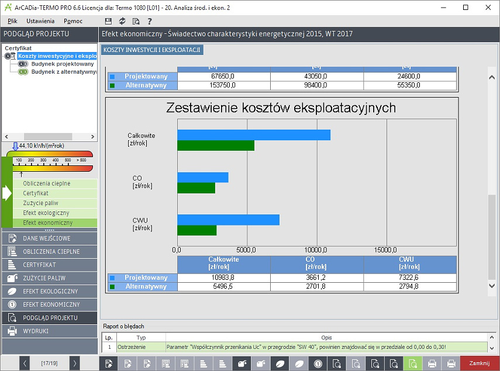Open the CERTYFIKAT sidebar section
Image resolution: width=500 pixels, height=371 pixels.
[x=50, y=265]
